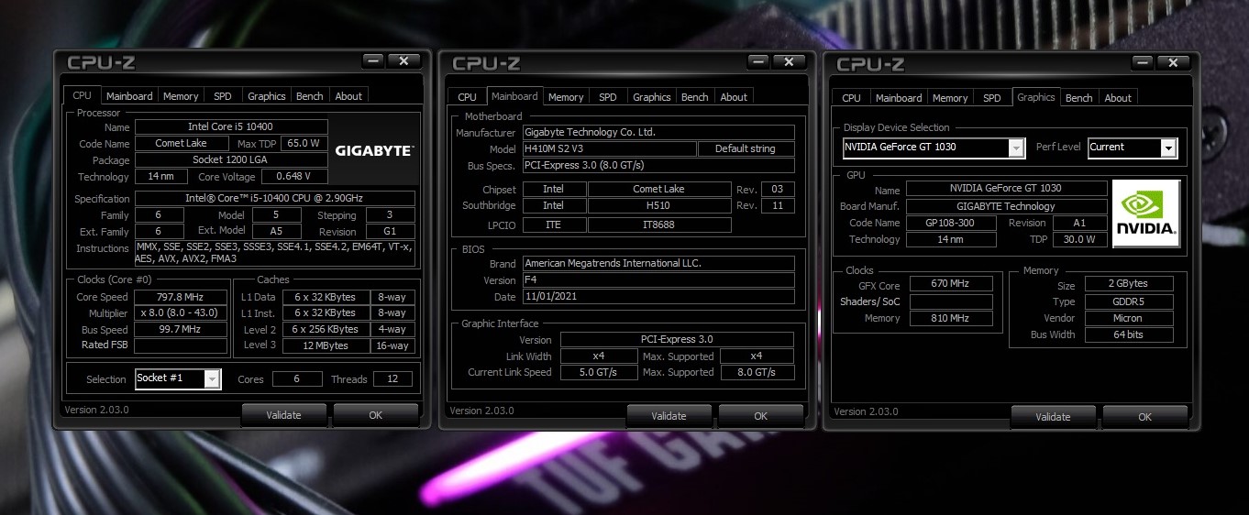Click the Intel Core i5 10400 name field

coord(231,127)
